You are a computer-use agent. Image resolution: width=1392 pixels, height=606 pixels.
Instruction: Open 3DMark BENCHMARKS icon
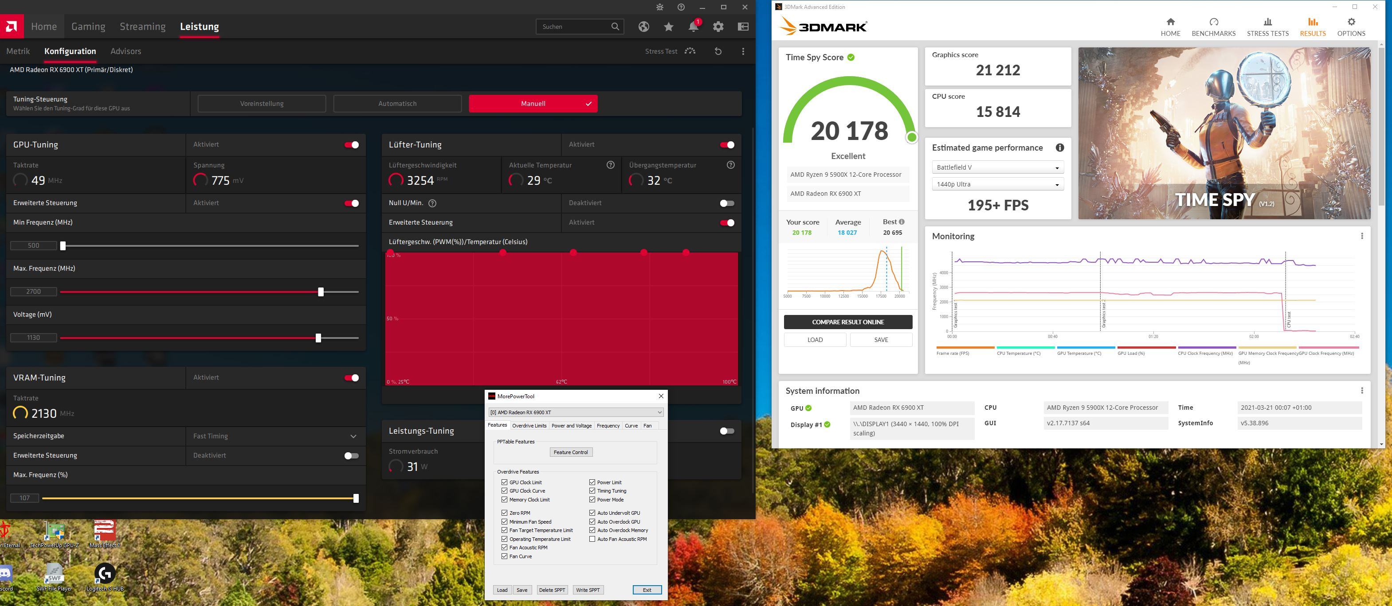tap(1214, 22)
